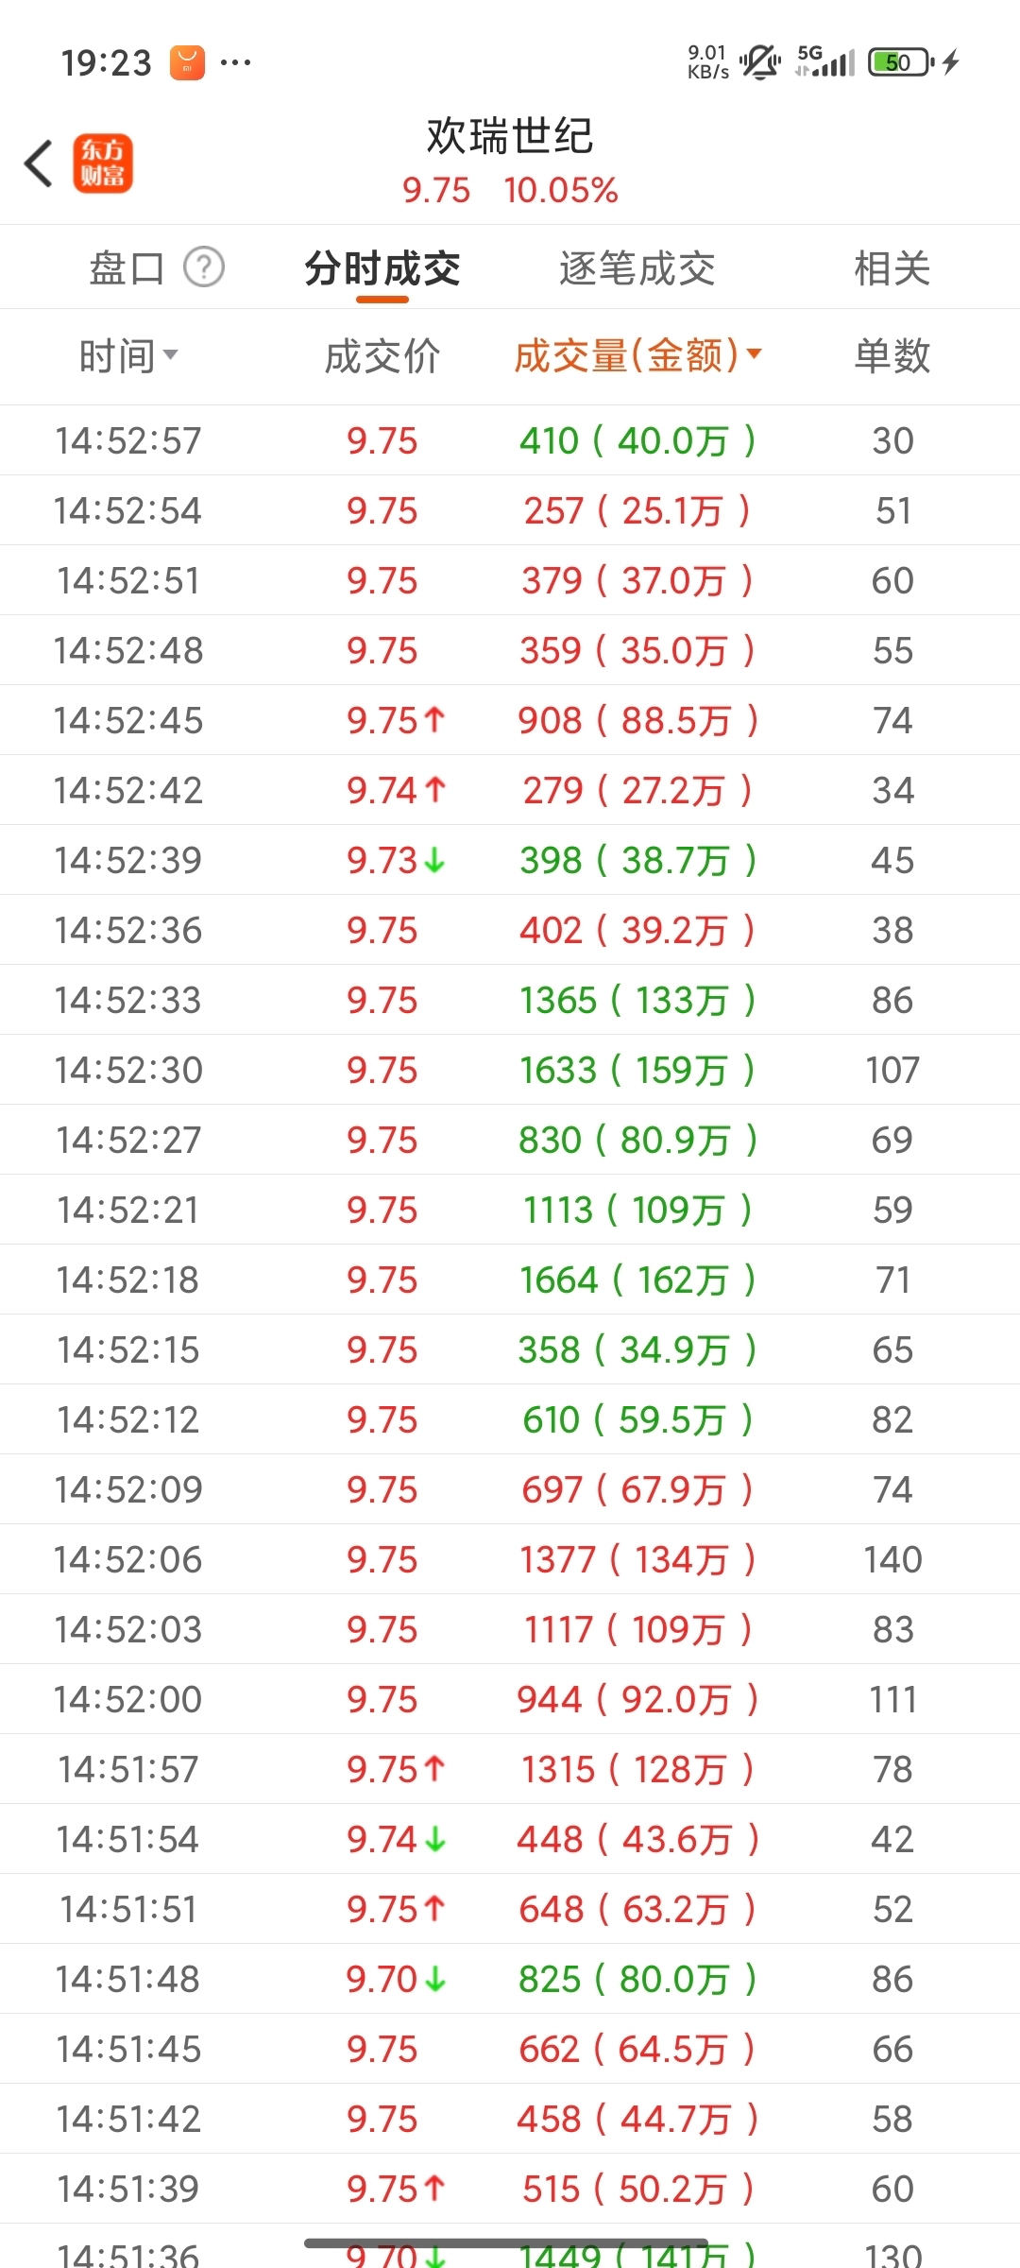Switch to the 逐笔成交 tab
The image size is (1020, 2268).
click(637, 268)
